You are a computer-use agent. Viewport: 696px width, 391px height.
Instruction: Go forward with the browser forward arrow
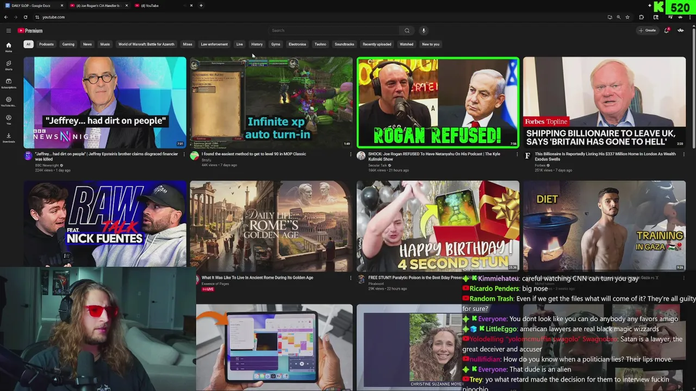tap(16, 17)
